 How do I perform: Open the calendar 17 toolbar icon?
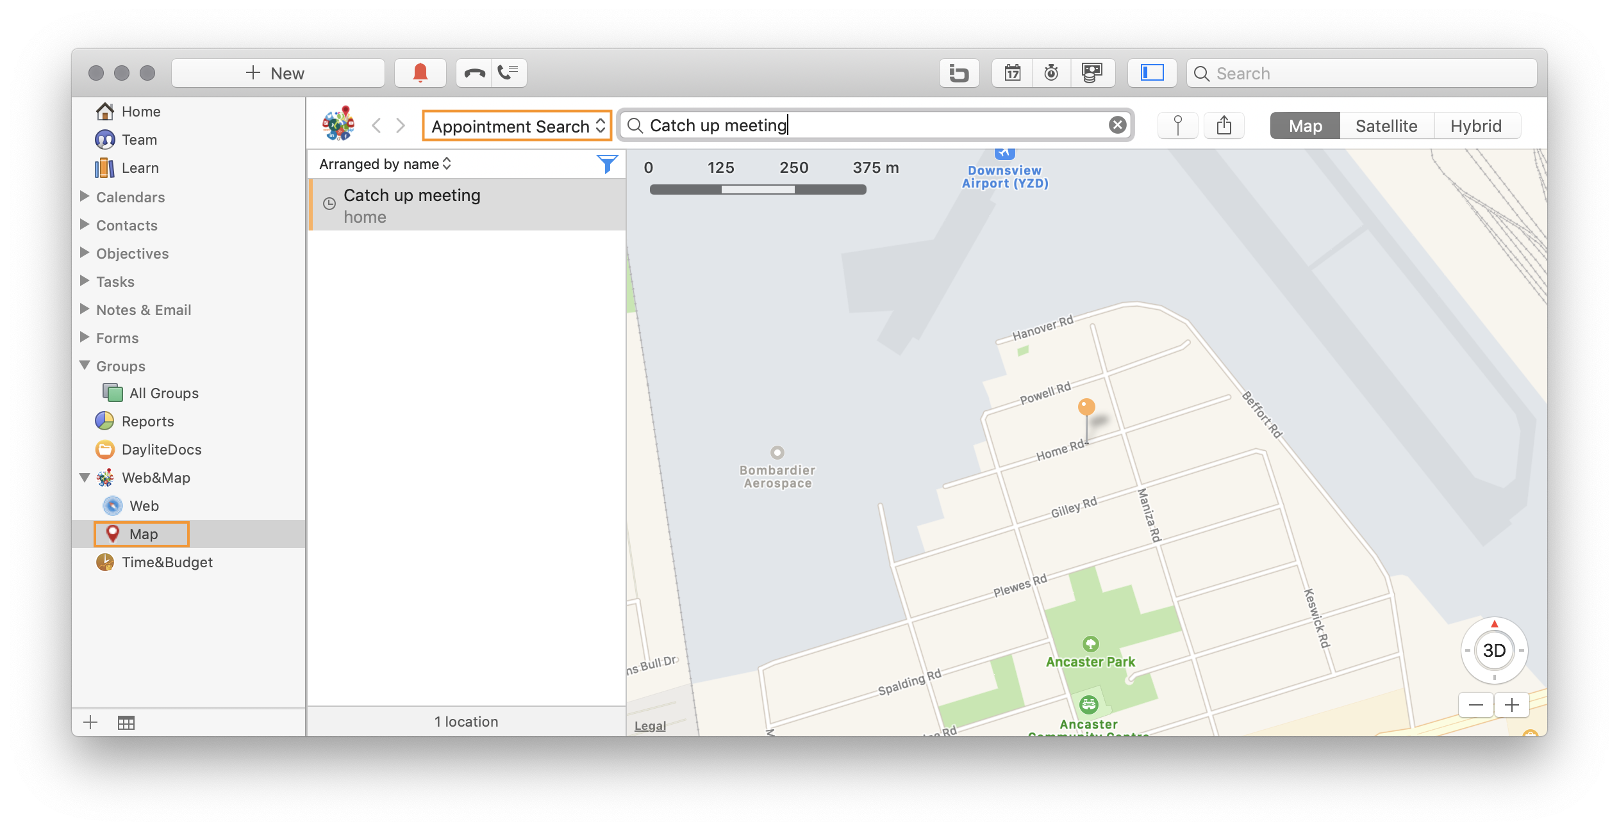click(1012, 73)
